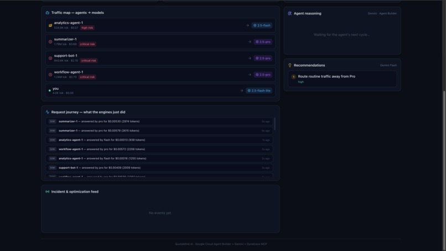This screenshot has height=251, width=446.
Task: Click the No events yet message
Action: [160, 213]
